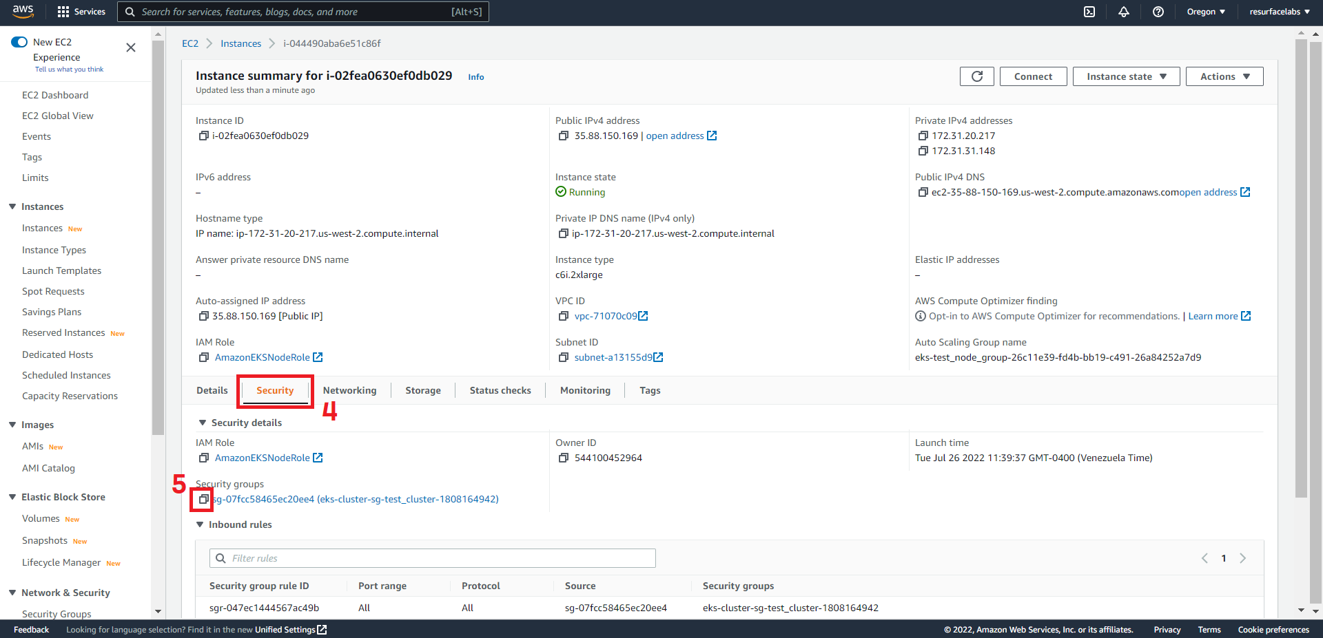1323x638 pixels.
Task: Open the Unified Settings link
Action: [x=291, y=629]
